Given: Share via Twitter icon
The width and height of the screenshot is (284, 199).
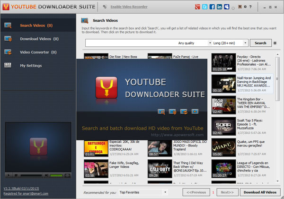Looking at the screenshot, I should point(204,7).
